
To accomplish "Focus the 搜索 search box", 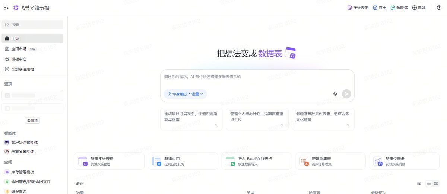I will (x=32, y=25).
